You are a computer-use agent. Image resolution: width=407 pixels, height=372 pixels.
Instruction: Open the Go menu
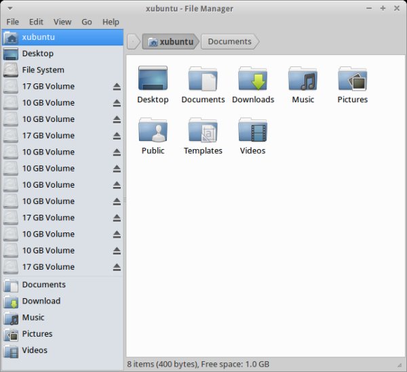click(x=87, y=22)
